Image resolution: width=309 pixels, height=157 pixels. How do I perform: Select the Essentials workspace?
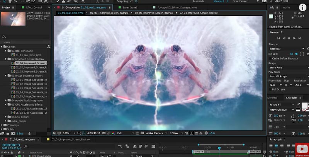[x=199, y=1]
